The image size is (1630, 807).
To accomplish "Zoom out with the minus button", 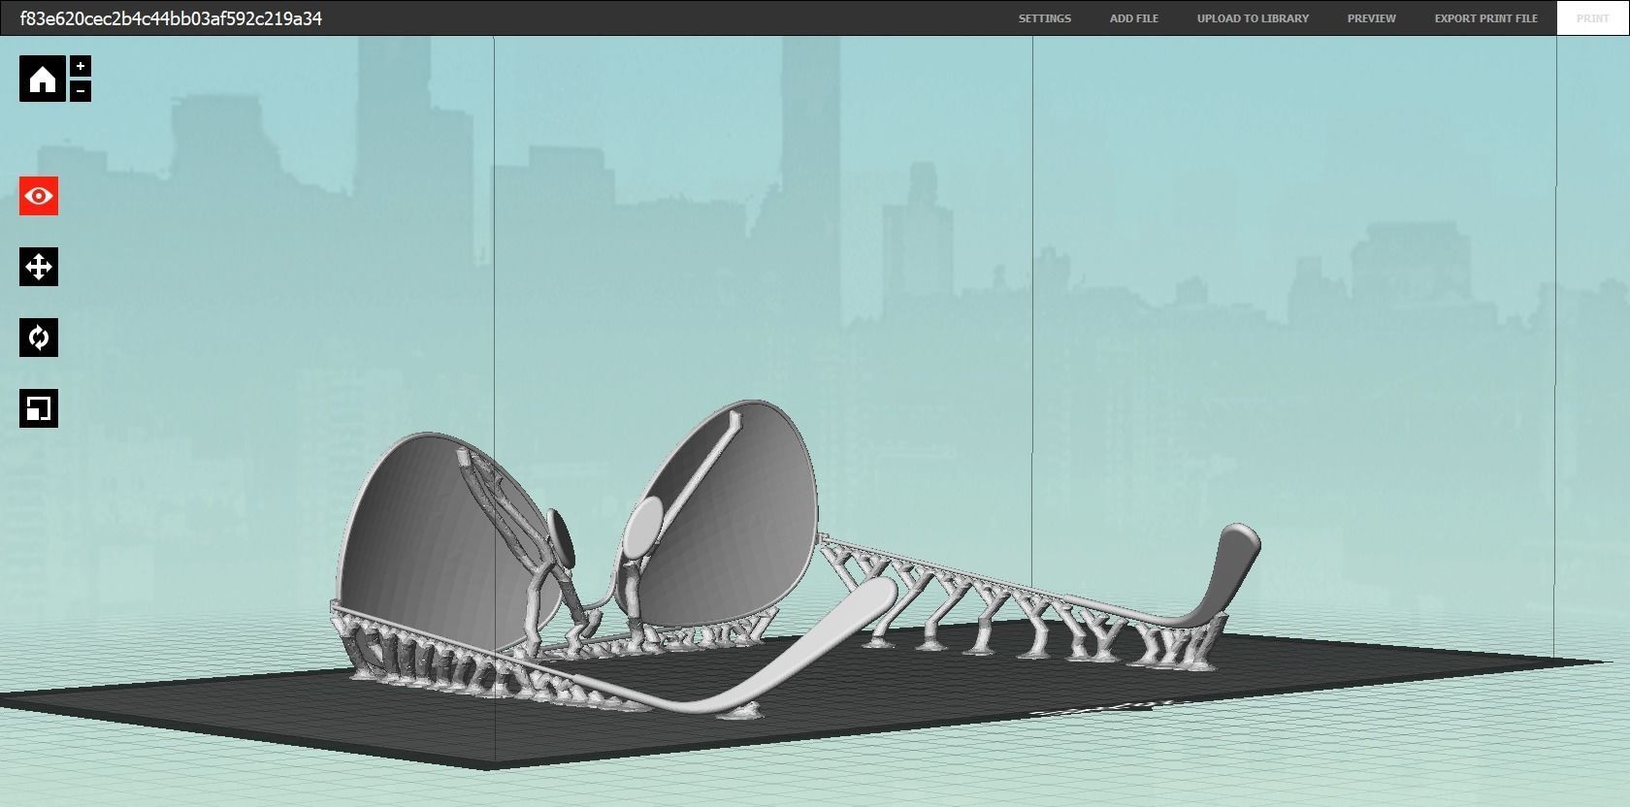I will (81, 91).
